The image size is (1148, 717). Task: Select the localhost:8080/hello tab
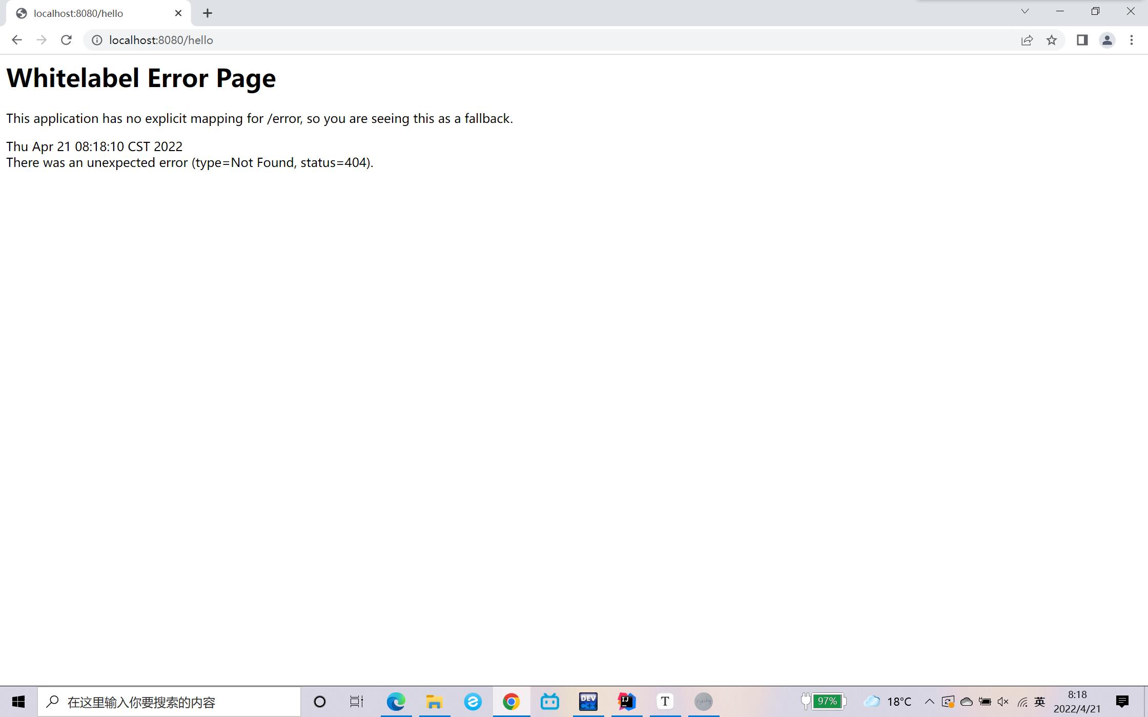click(92, 13)
